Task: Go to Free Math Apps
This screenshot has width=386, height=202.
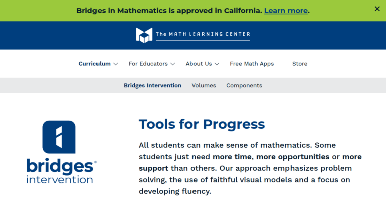Action: point(252,64)
